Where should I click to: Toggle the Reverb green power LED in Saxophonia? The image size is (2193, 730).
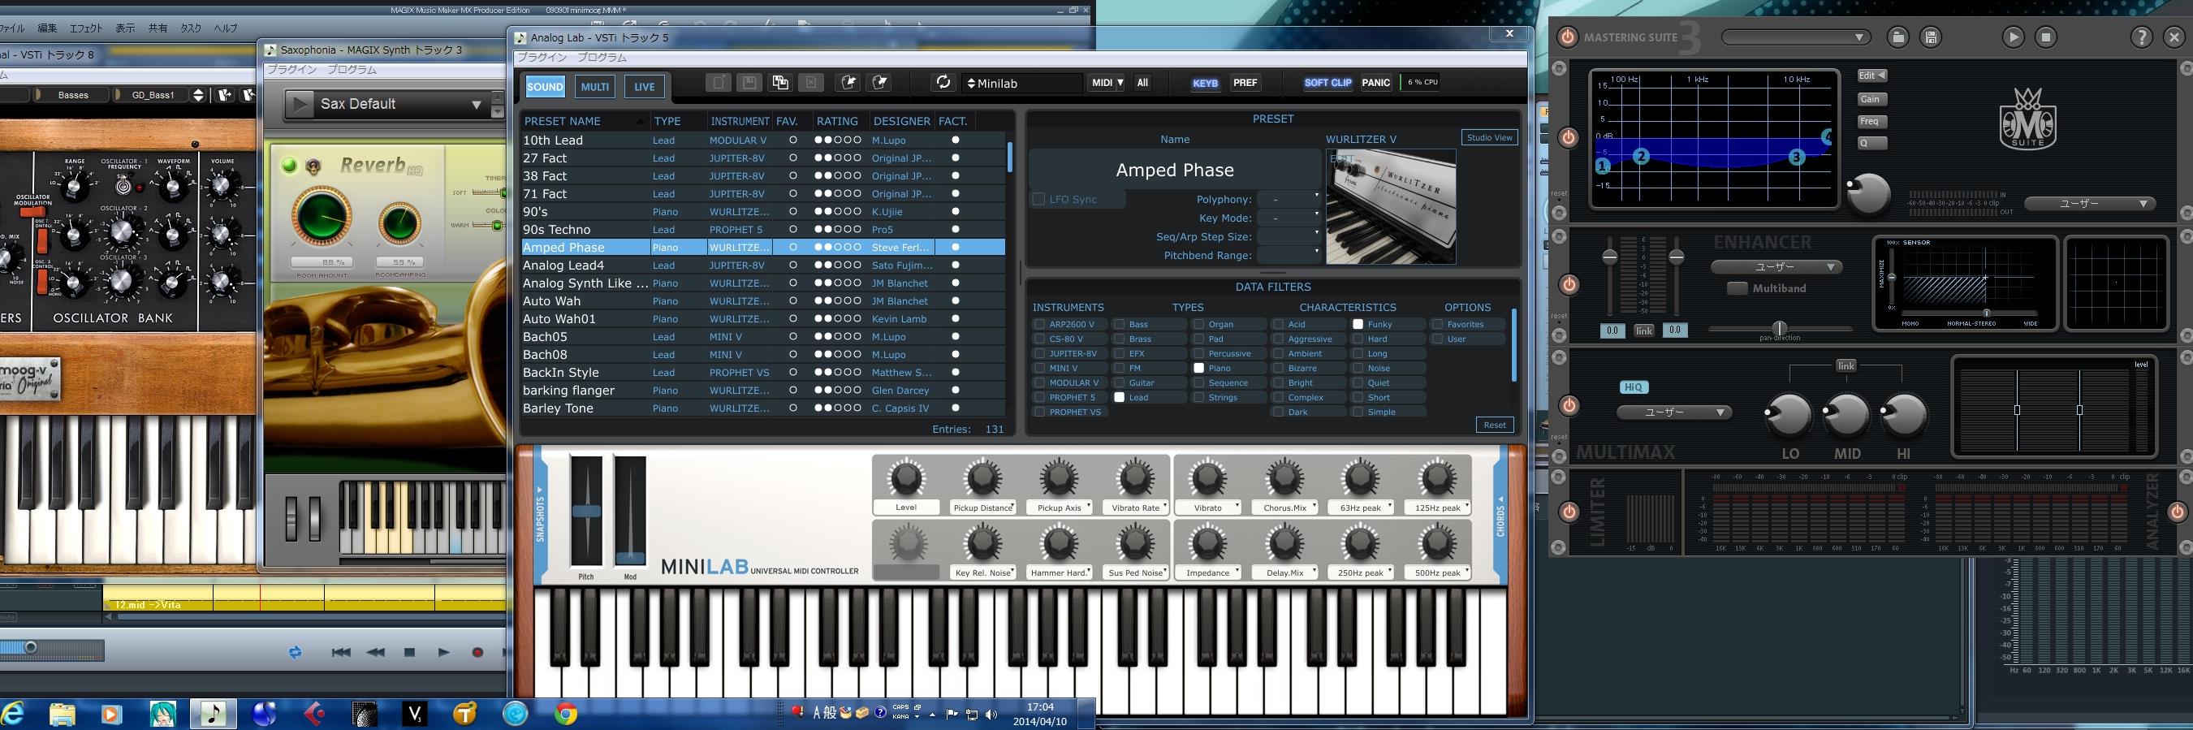[x=289, y=166]
